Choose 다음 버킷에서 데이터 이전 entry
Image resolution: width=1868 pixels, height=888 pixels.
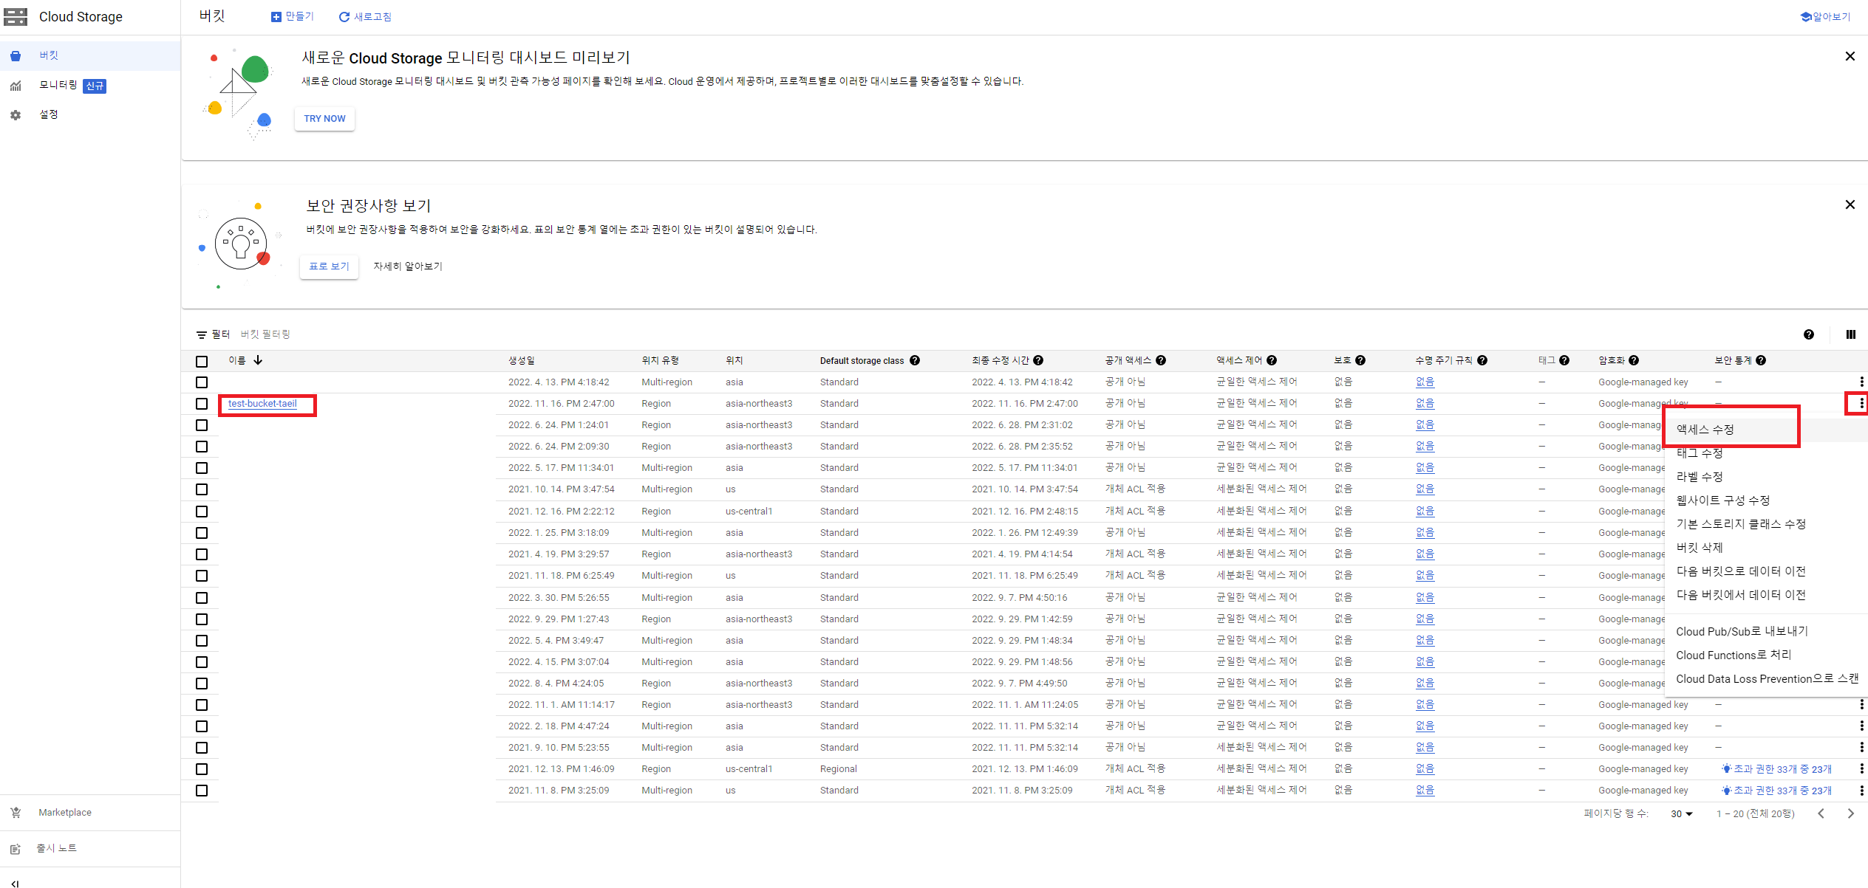1766,595
